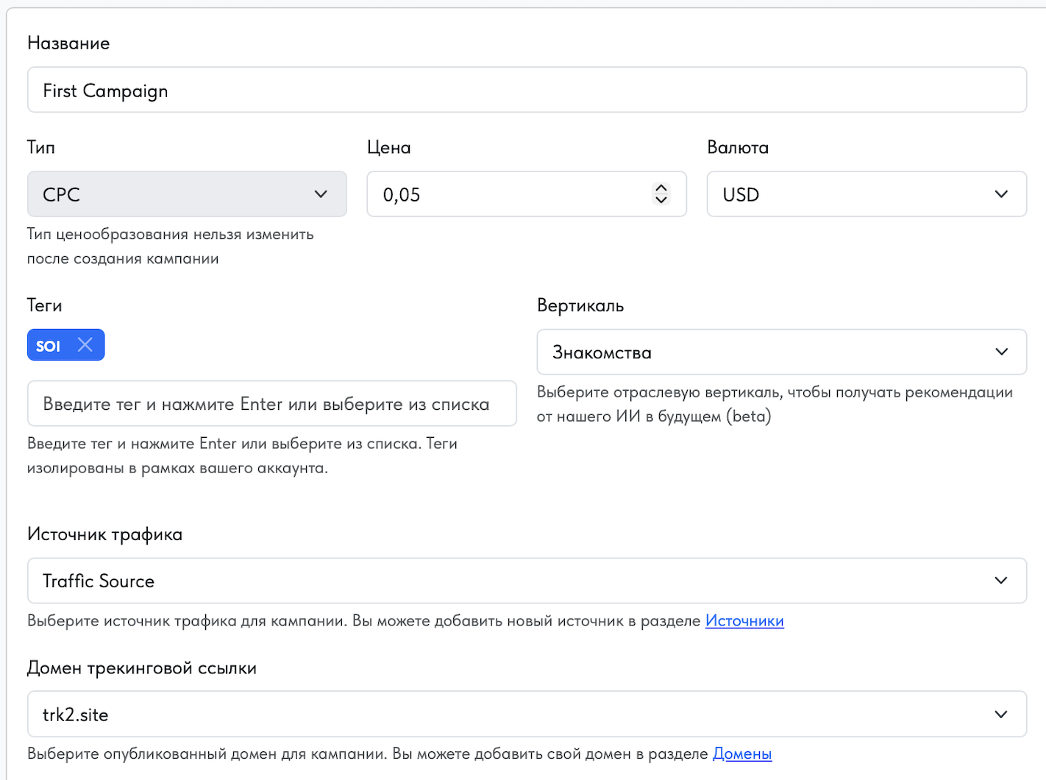This screenshot has height=780, width=1046.
Task: Increase price with stepper up arrow
Action: coord(661,188)
